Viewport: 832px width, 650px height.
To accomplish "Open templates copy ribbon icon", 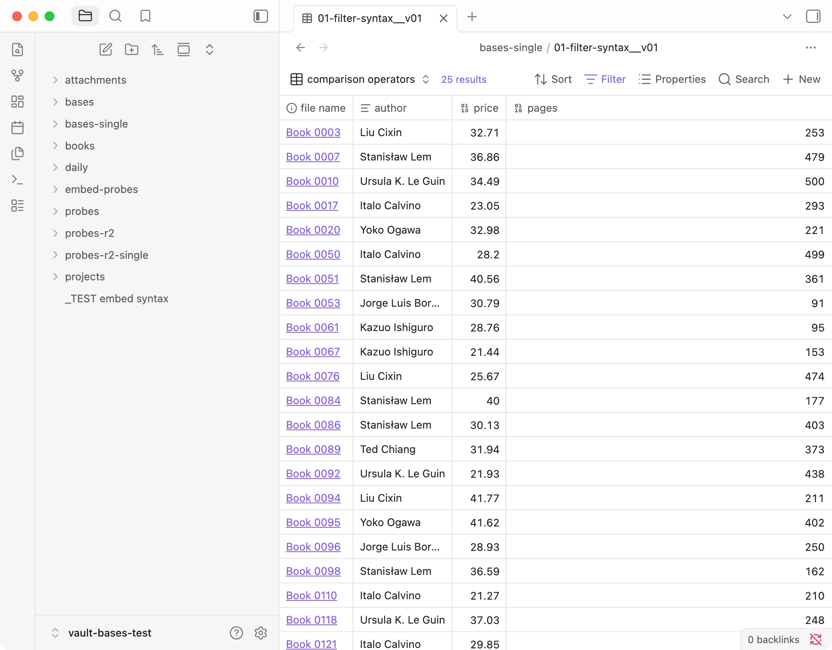I will [x=17, y=154].
